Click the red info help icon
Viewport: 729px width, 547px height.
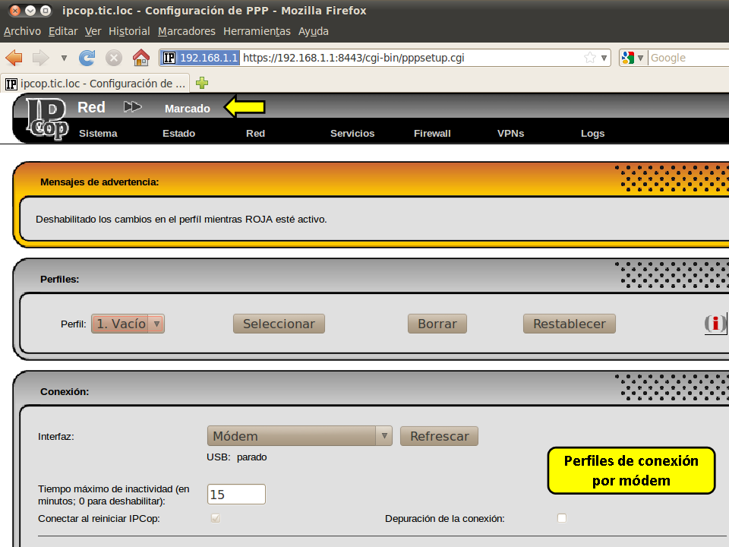[x=715, y=324]
